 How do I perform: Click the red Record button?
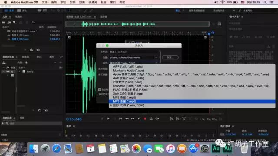click(145, 119)
